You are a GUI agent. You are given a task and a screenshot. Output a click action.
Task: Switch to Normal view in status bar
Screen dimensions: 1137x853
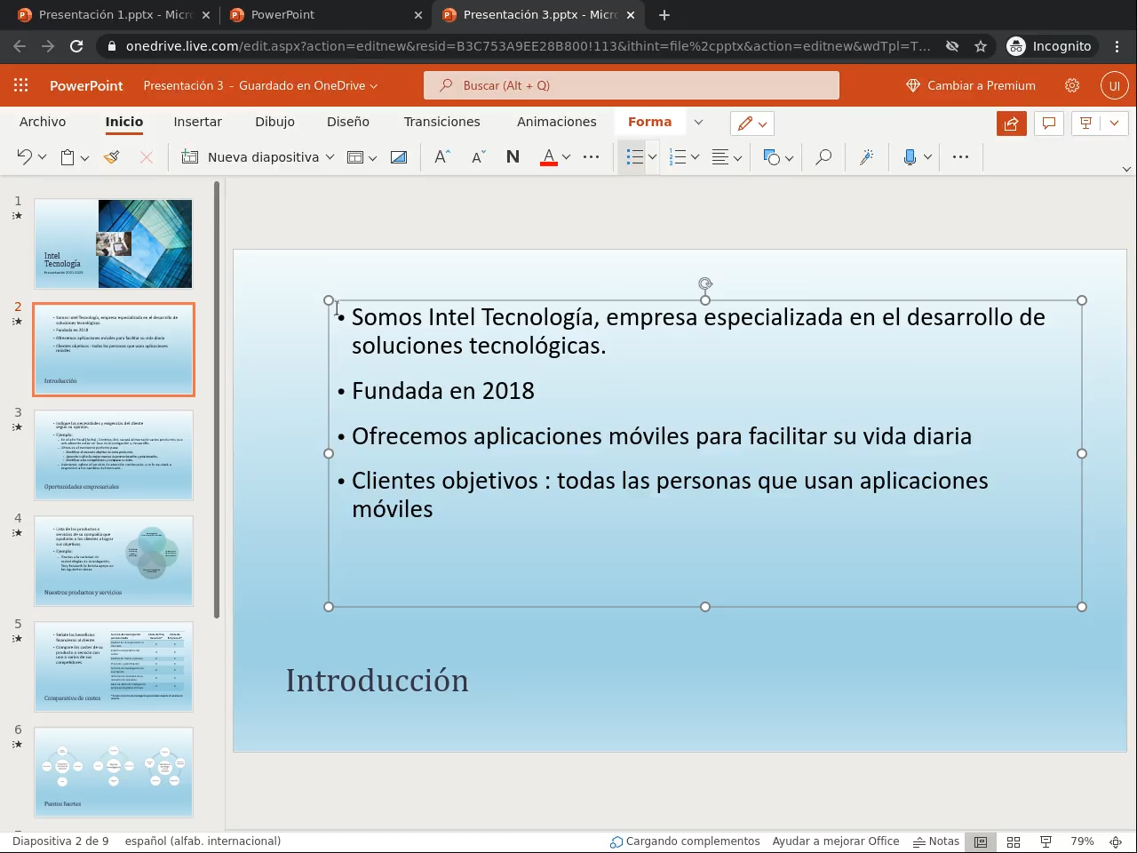981,841
